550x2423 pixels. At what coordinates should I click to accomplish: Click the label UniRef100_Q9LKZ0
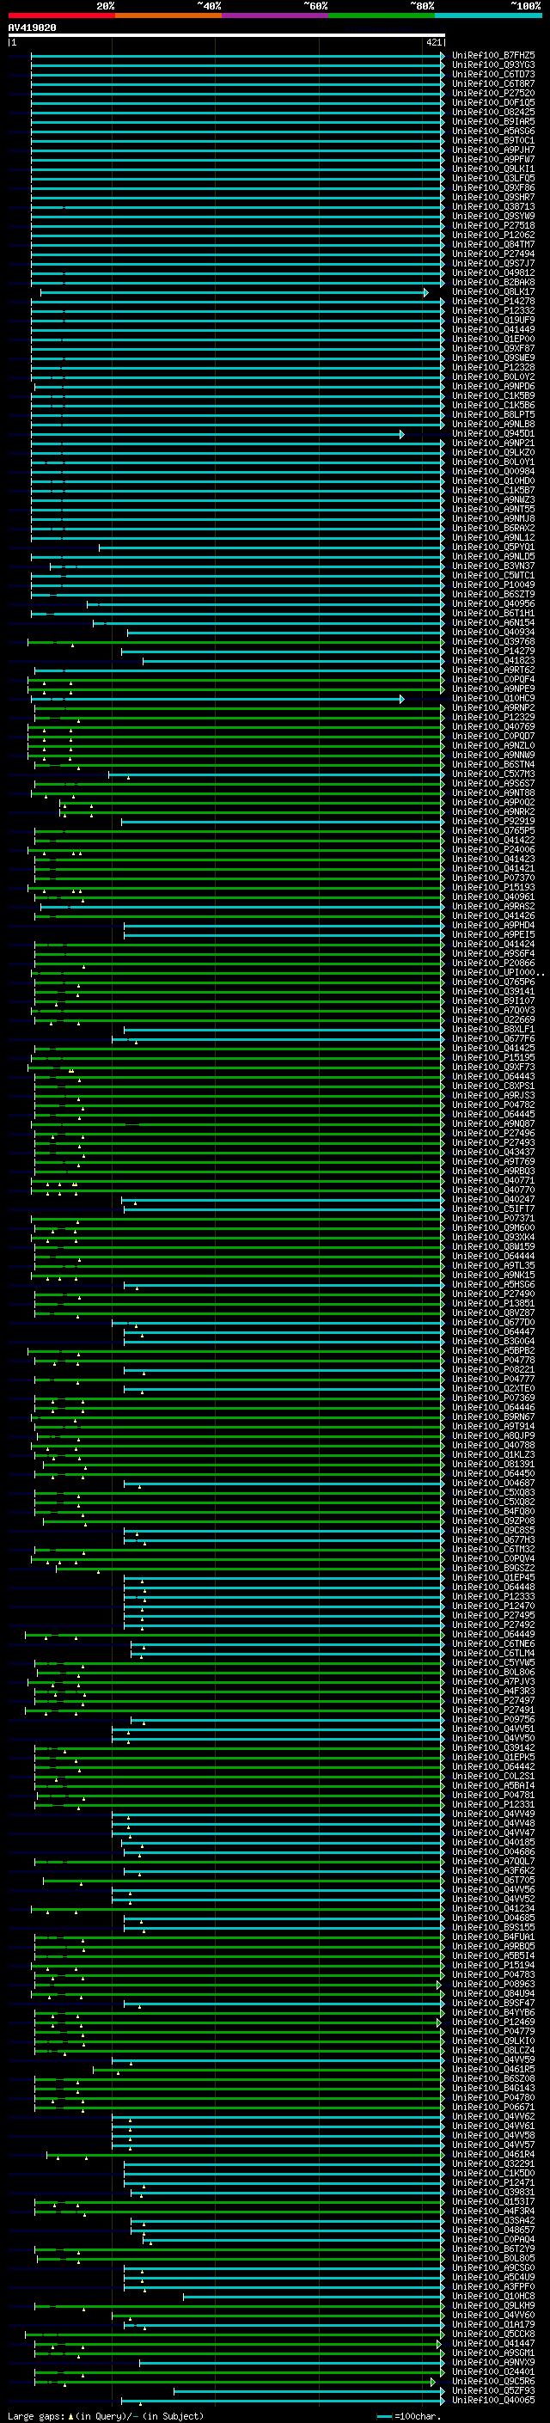[x=493, y=452]
